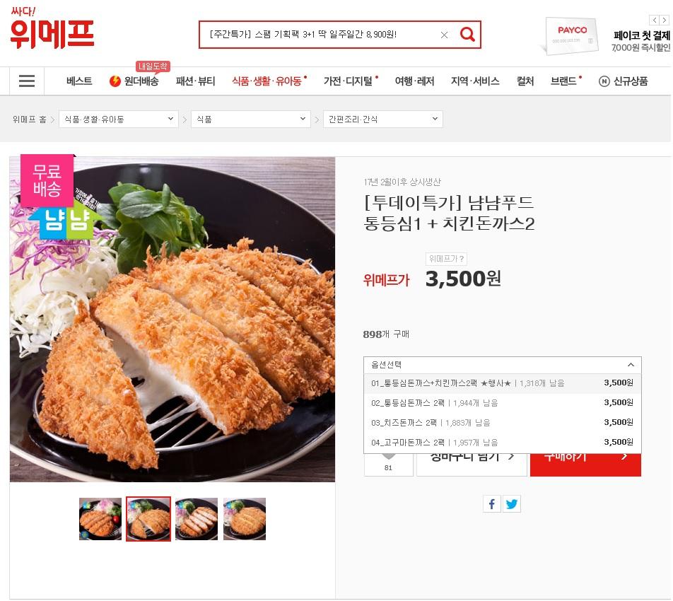Viewport: 673px width, 601px height.
Task: Open the 간편조리·간식 breadcrumb dropdown
Action: [x=383, y=119]
